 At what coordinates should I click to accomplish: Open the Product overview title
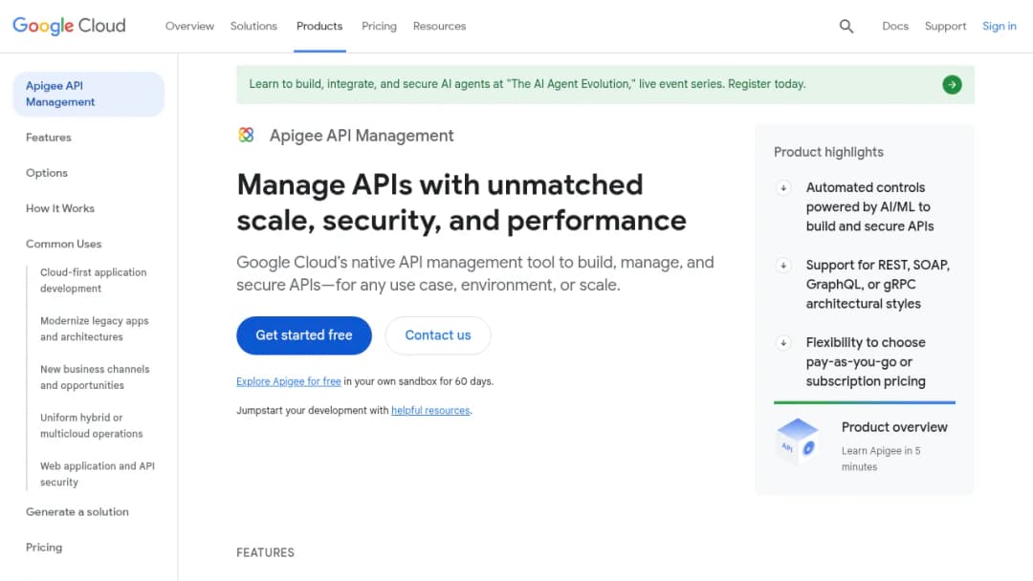894,427
